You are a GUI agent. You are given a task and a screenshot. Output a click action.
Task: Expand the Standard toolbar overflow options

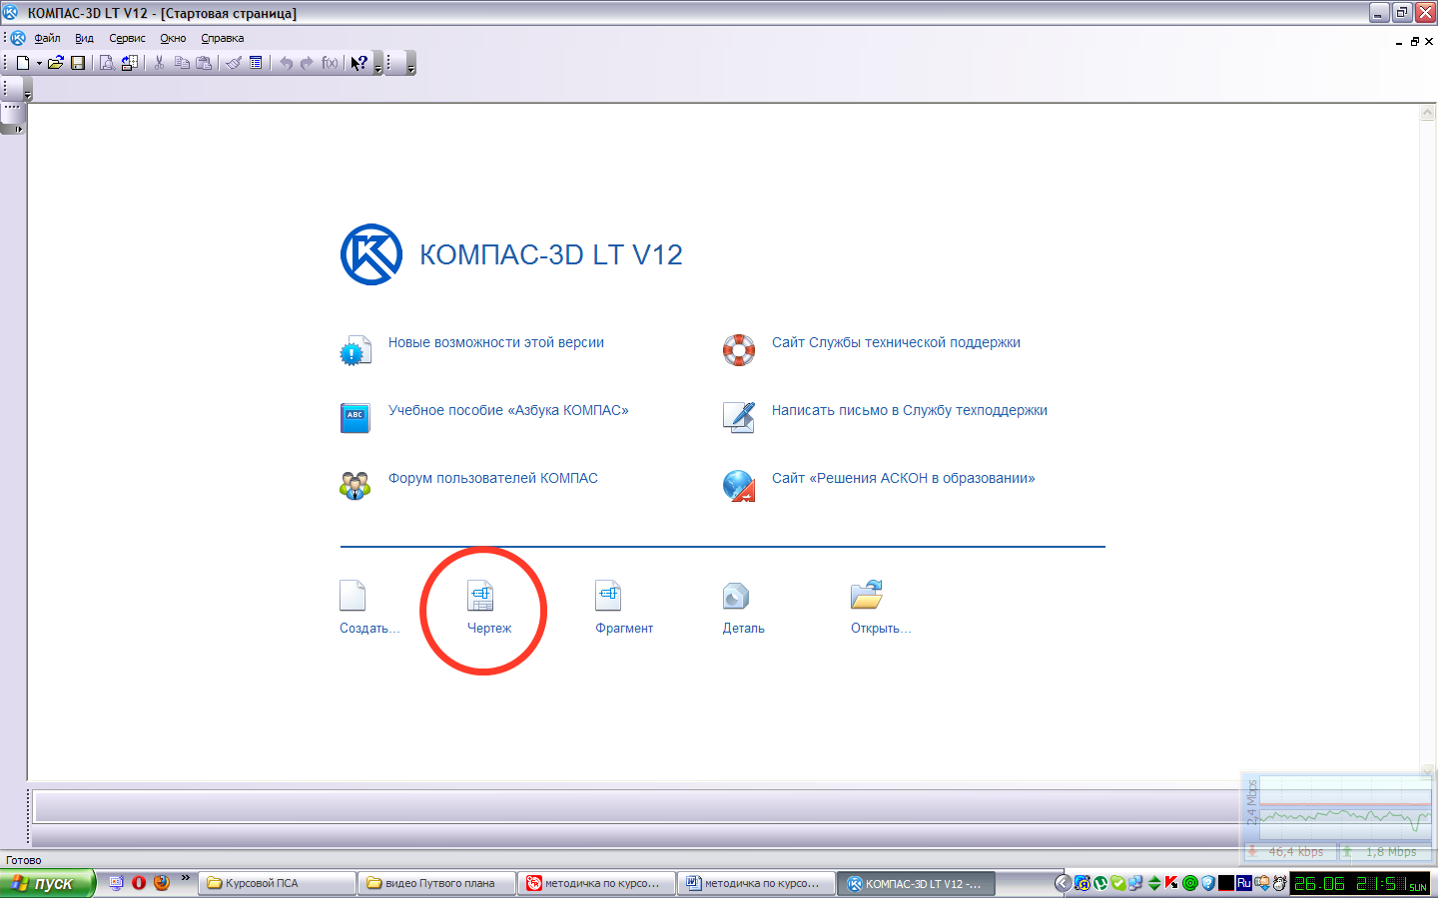point(378,64)
